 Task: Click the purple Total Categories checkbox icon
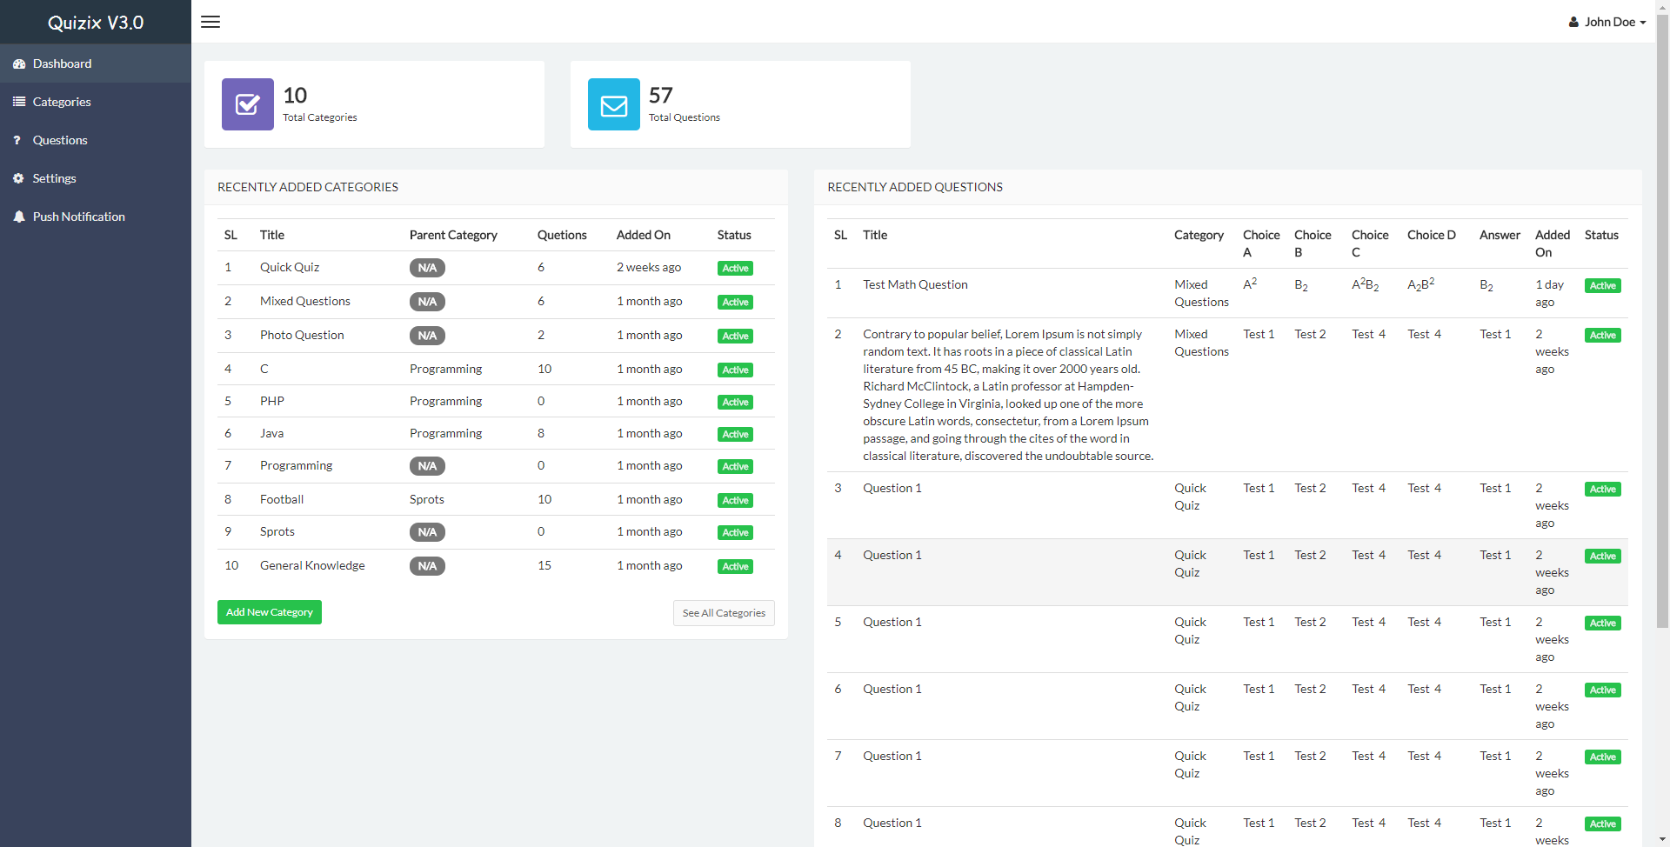(248, 104)
